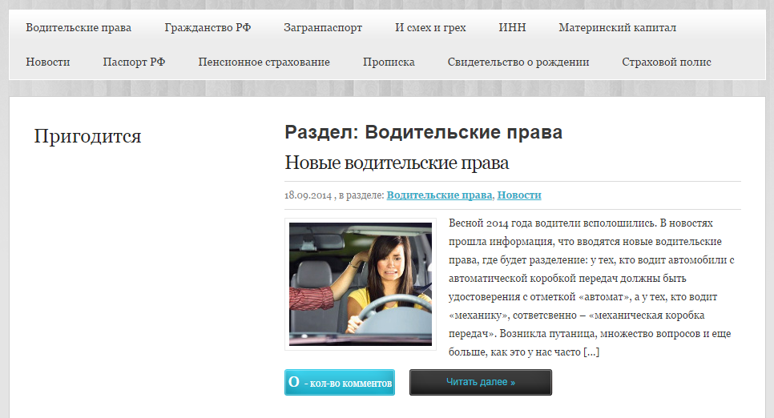774x418 pixels.
Task: Select Паспорт РФ in navigation
Action: click(x=134, y=62)
